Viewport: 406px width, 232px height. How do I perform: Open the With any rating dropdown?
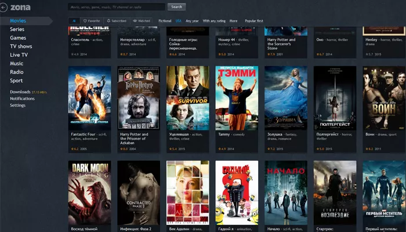point(214,21)
